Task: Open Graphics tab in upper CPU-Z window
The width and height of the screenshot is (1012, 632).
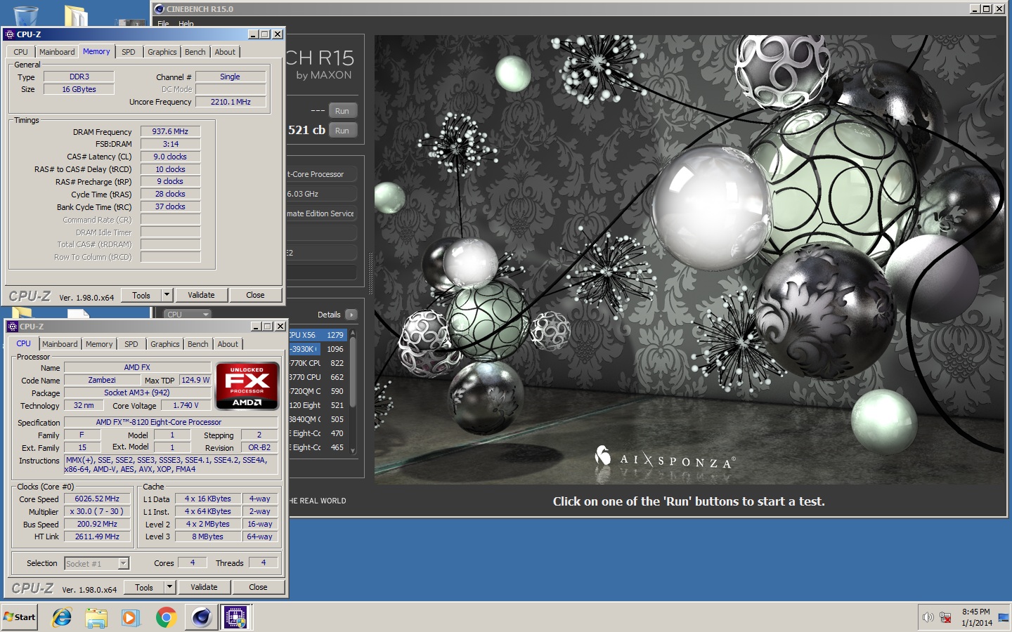Action: pyautogui.click(x=162, y=52)
